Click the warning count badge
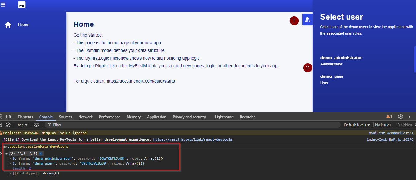This screenshot has width=416, height=180. 389,117
